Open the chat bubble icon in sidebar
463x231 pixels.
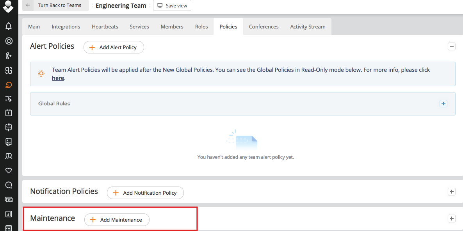click(x=9, y=185)
